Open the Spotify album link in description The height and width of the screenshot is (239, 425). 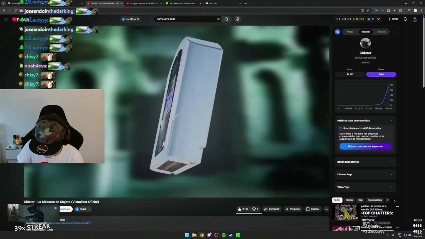coord(70,223)
